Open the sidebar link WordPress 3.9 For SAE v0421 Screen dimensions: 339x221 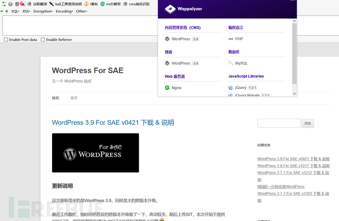click(293, 159)
